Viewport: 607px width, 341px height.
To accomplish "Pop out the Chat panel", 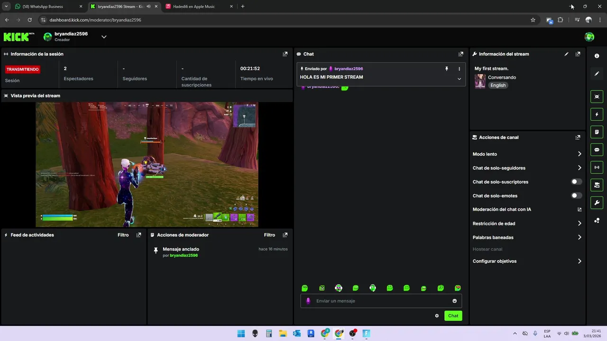I will (x=460, y=54).
